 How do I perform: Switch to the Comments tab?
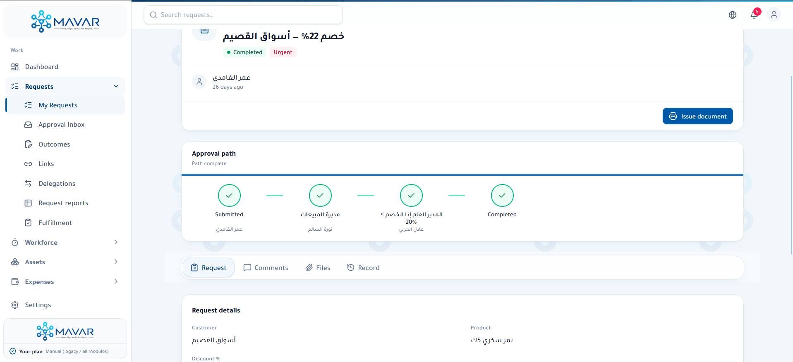coord(266,268)
